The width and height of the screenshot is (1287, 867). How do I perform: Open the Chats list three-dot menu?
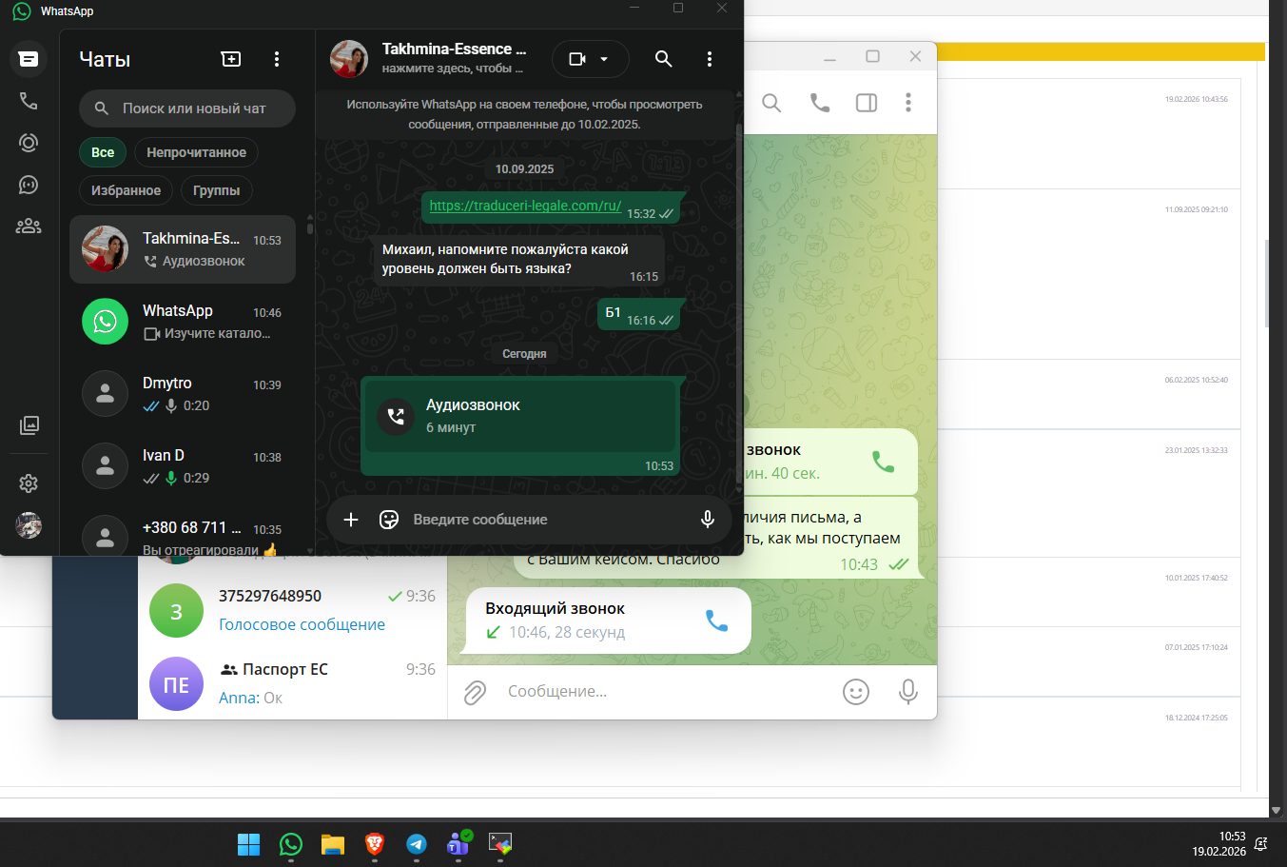click(277, 59)
